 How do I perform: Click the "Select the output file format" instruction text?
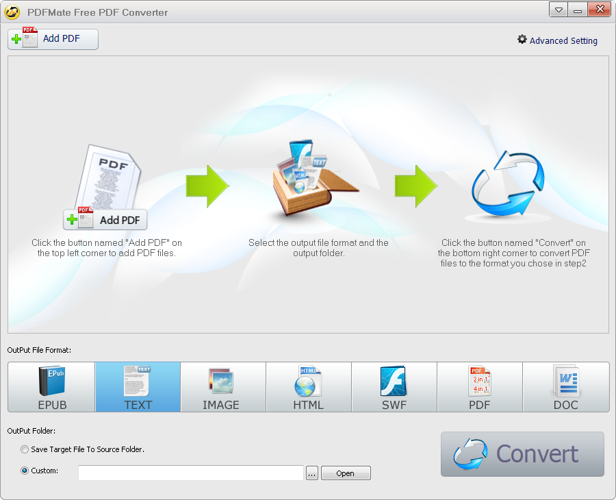click(x=318, y=248)
